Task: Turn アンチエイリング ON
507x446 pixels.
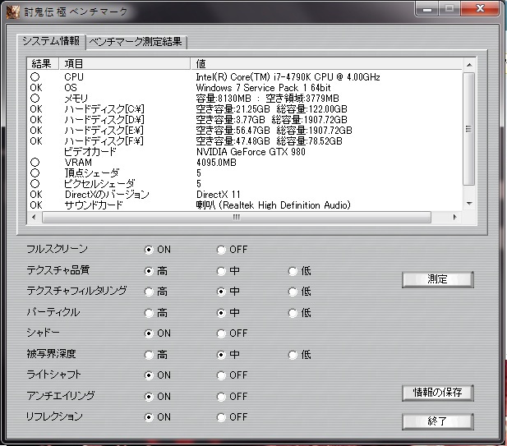Action: (149, 397)
